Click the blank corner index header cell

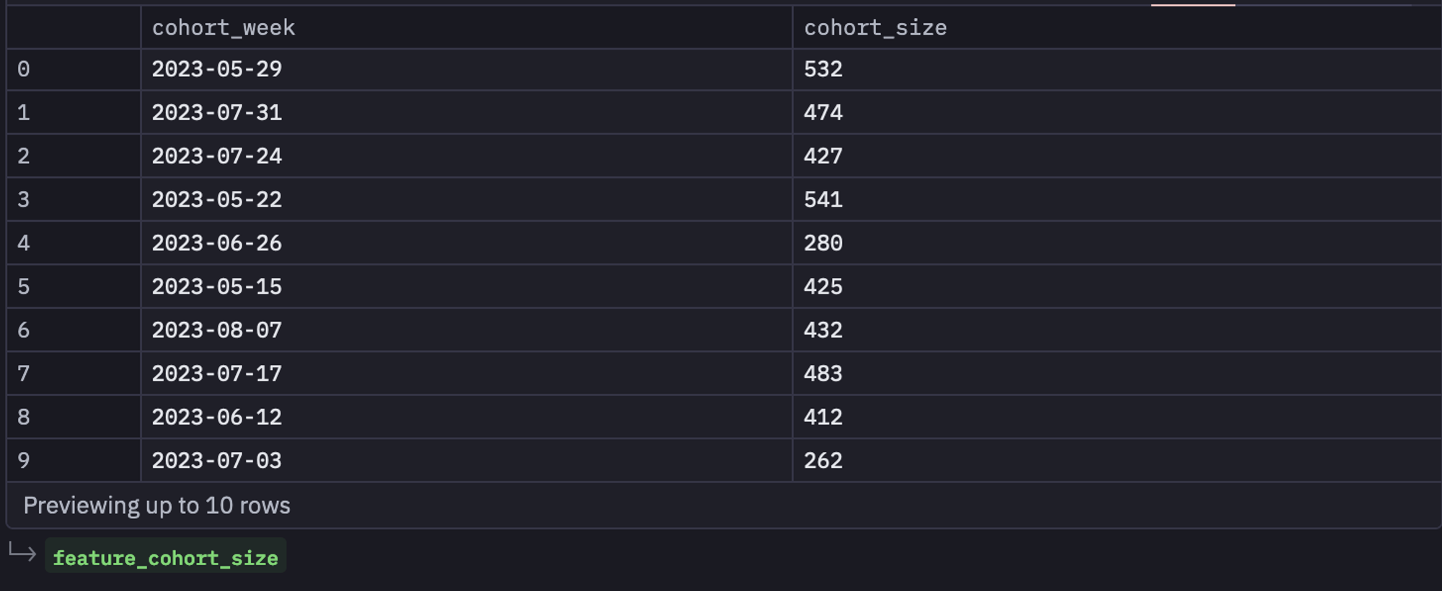pos(74,27)
